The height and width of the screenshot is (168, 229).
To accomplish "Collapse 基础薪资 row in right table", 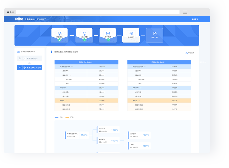I will tap(143, 75).
